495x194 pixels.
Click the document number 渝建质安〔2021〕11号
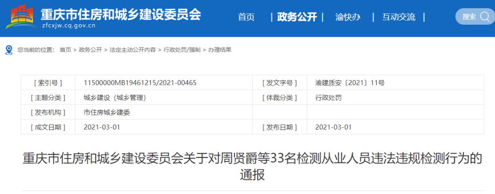click(350, 83)
